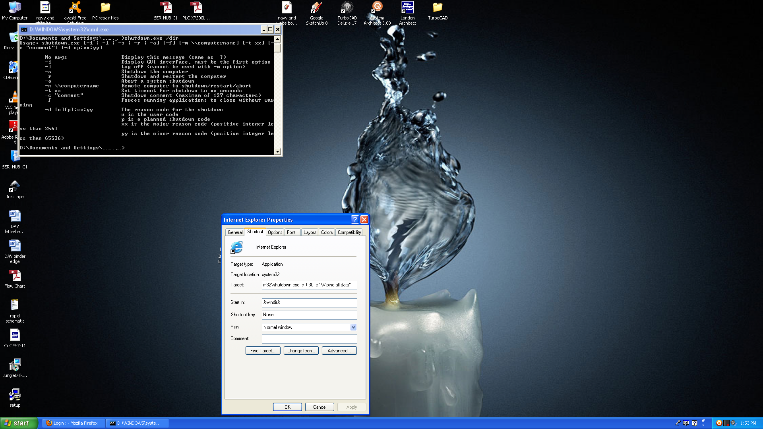Select Layout tab in properties

point(309,232)
